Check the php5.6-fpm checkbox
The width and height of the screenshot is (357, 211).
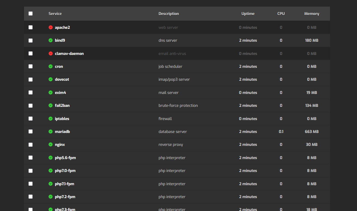(31, 158)
